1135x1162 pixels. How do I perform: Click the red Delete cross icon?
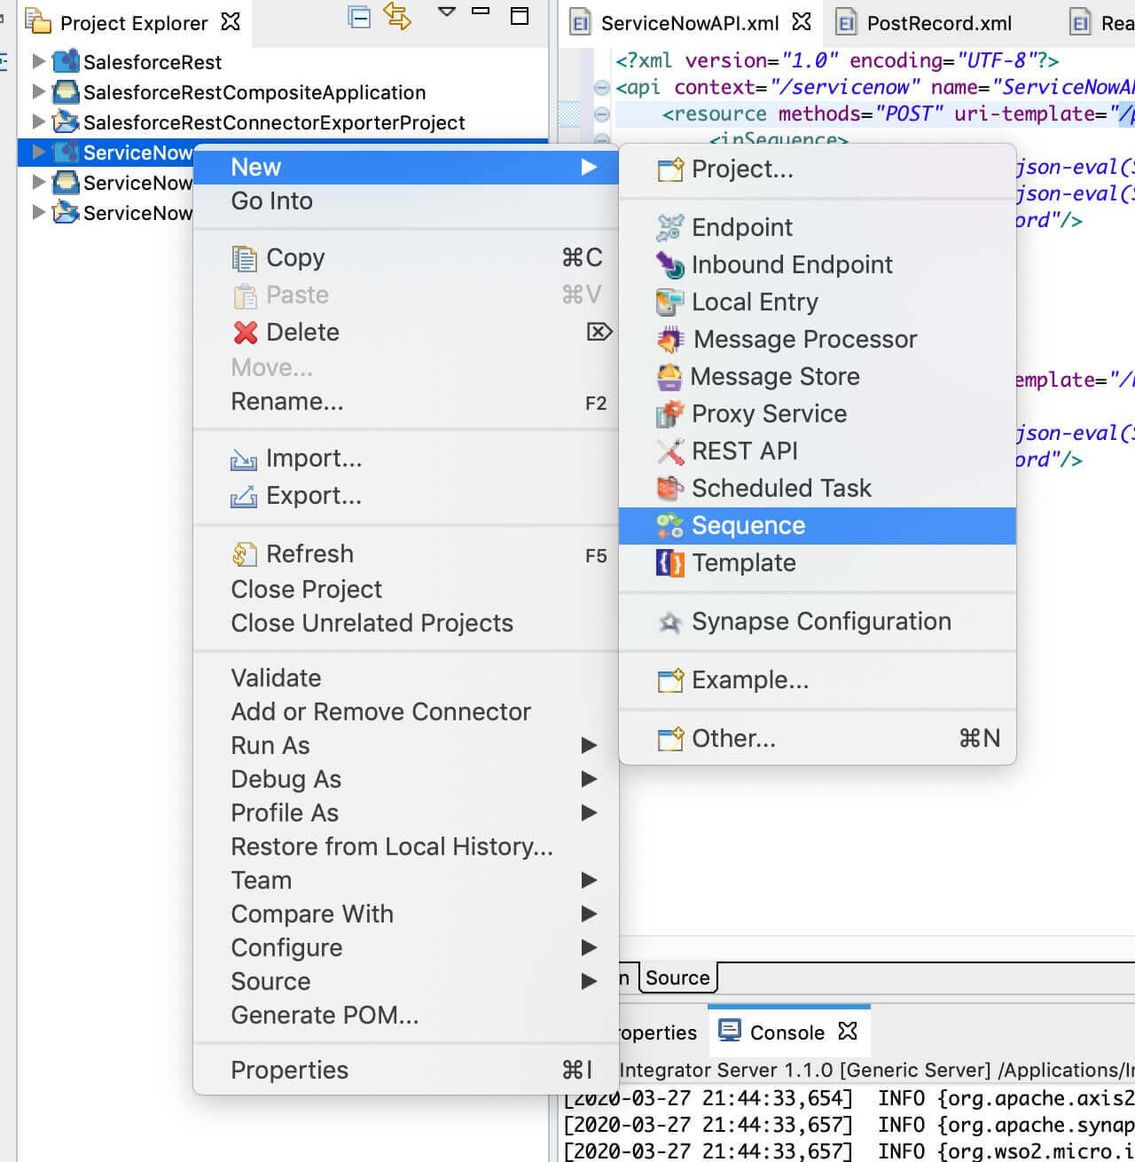pyautogui.click(x=245, y=333)
